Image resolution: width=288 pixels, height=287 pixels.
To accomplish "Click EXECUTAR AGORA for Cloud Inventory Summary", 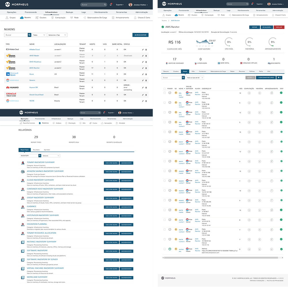I will pos(111,181).
